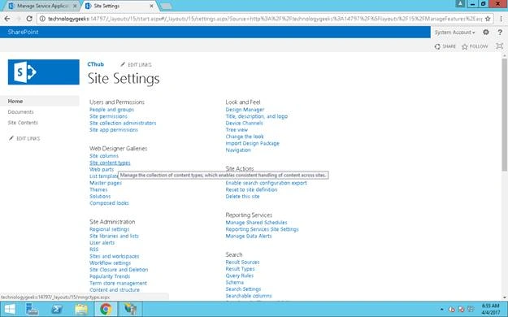Go to Home in left navigation
The image size is (508, 317).
point(15,101)
